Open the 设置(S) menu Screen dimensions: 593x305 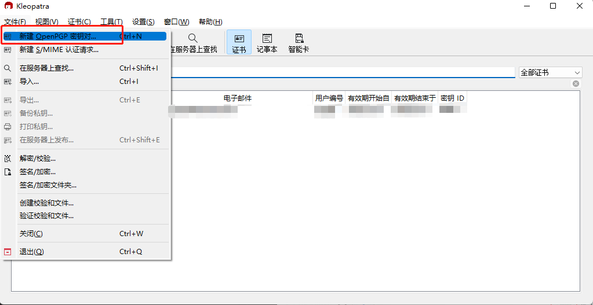tap(143, 22)
